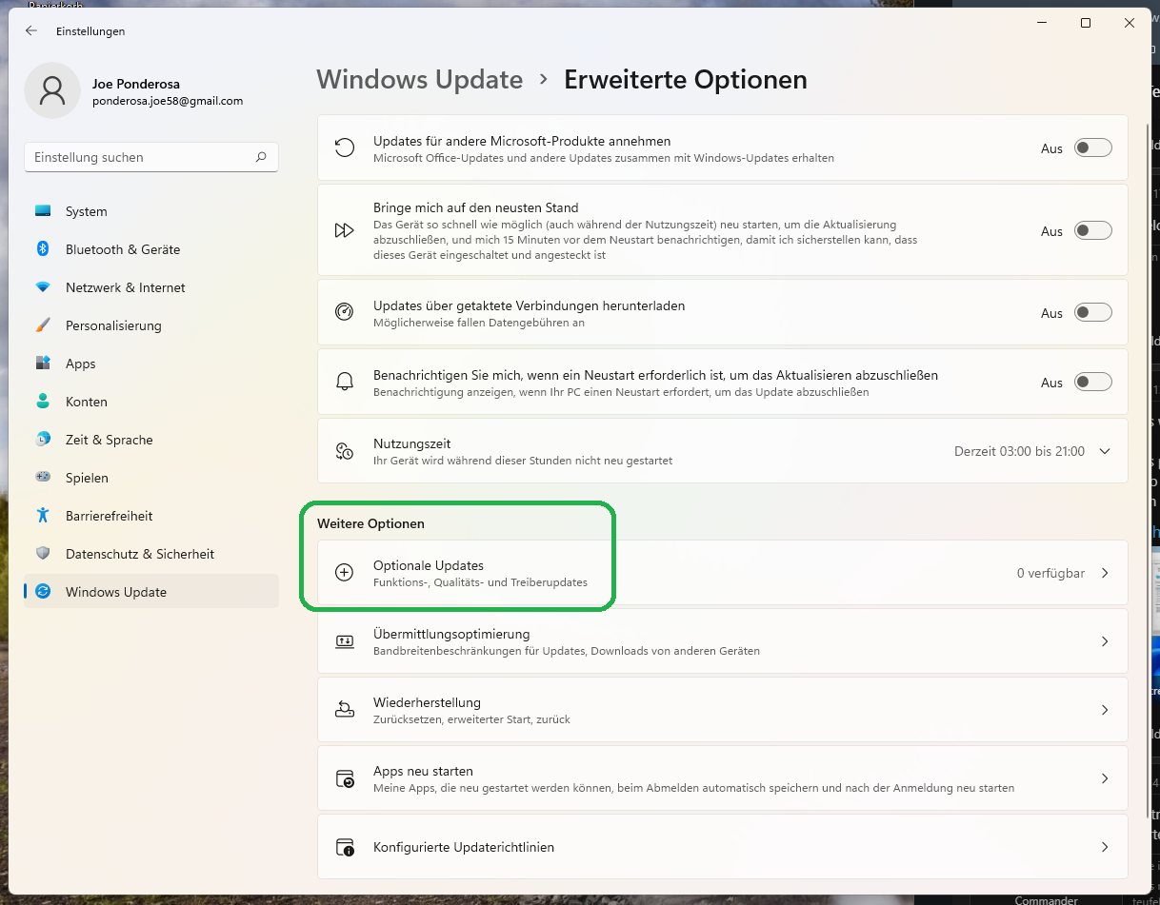The width and height of the screenshot is (1160, 905).
Task: Click the Übermittlungsoptimierung transfer icon
Action: 345,641
